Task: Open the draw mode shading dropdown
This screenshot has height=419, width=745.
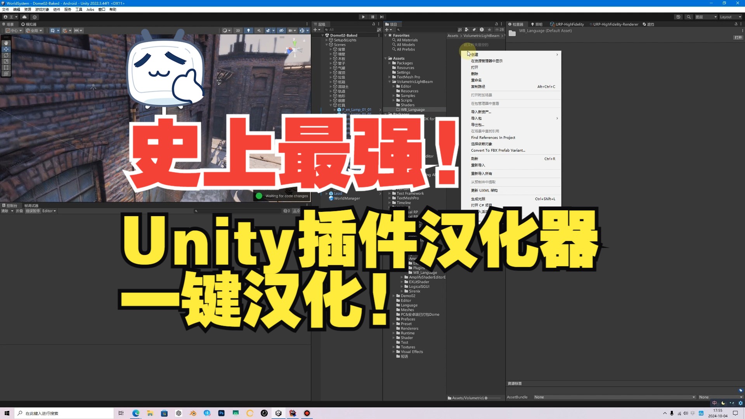Action: click(x=226, y=30)
